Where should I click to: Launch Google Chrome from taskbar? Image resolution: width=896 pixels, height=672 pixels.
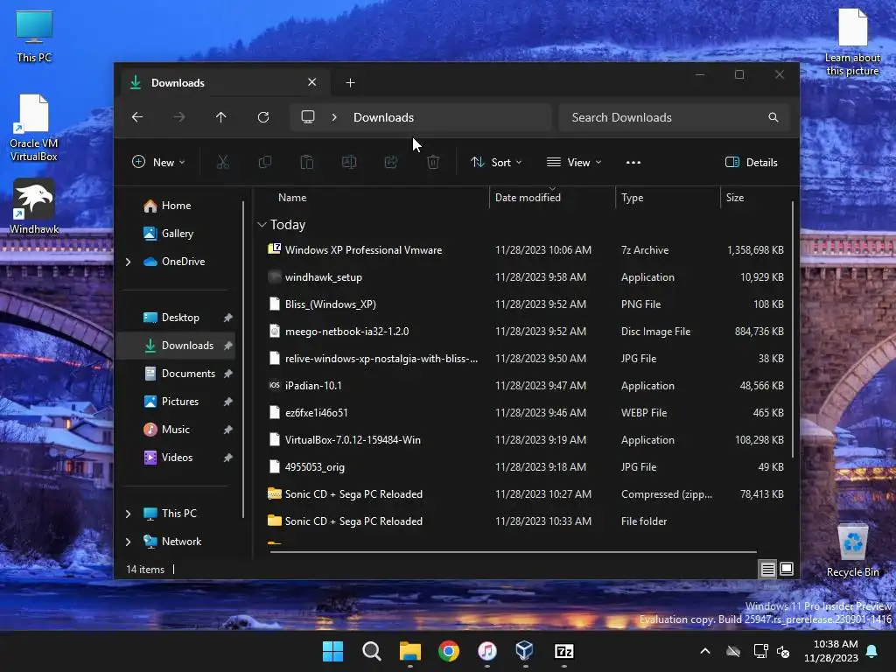[449, 651]
